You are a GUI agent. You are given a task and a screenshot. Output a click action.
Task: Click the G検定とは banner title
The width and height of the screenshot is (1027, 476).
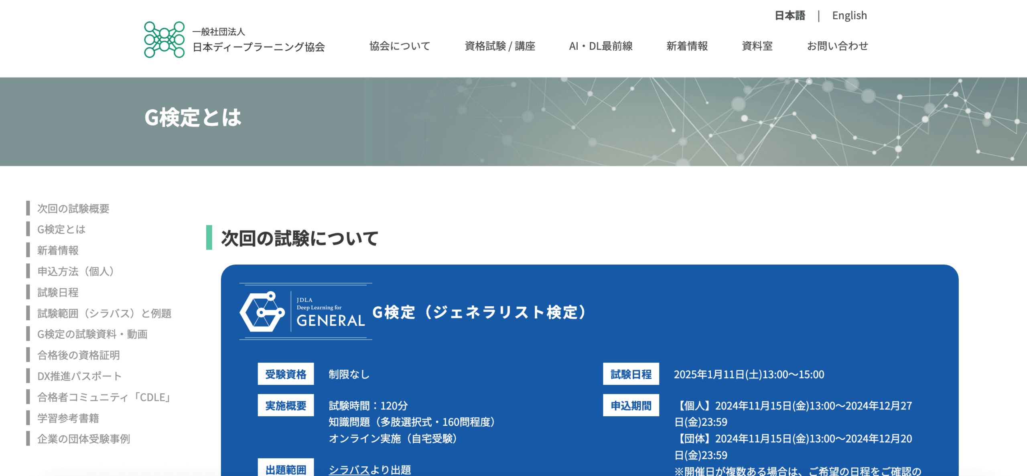tap(193, 118)
